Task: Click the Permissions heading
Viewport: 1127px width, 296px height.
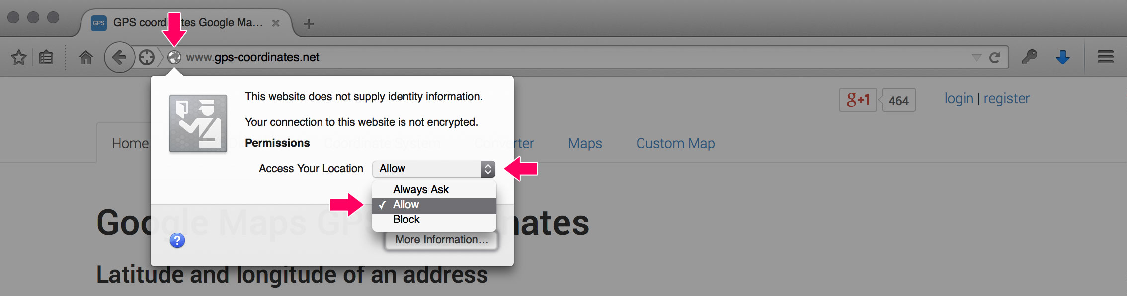Action: [x=277, y=143]
